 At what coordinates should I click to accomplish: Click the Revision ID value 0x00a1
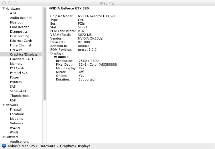(x=84, y=46)
